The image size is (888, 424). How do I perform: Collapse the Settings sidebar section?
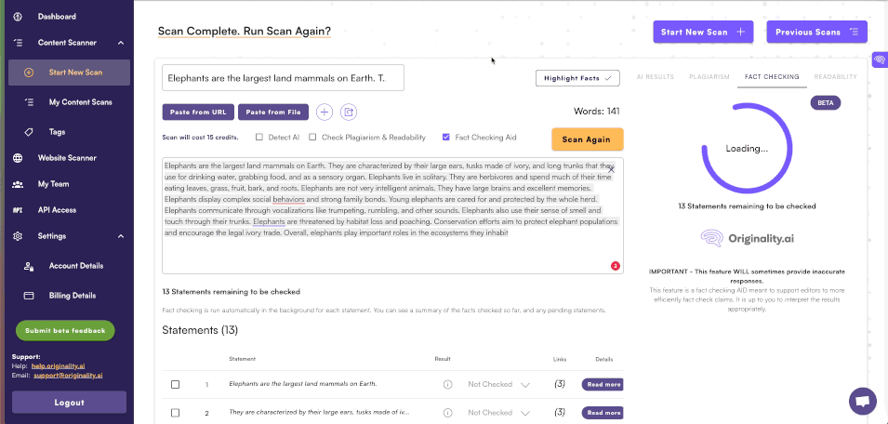tap(120, 236)
